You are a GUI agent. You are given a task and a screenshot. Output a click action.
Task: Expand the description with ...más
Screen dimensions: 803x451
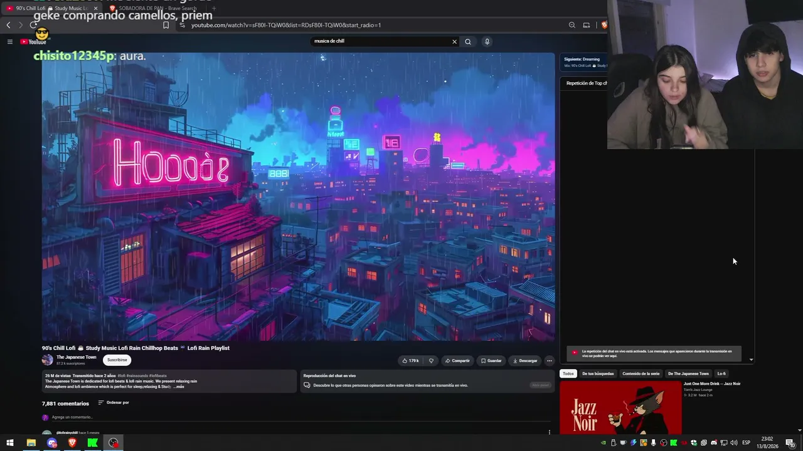coord(179,386)
